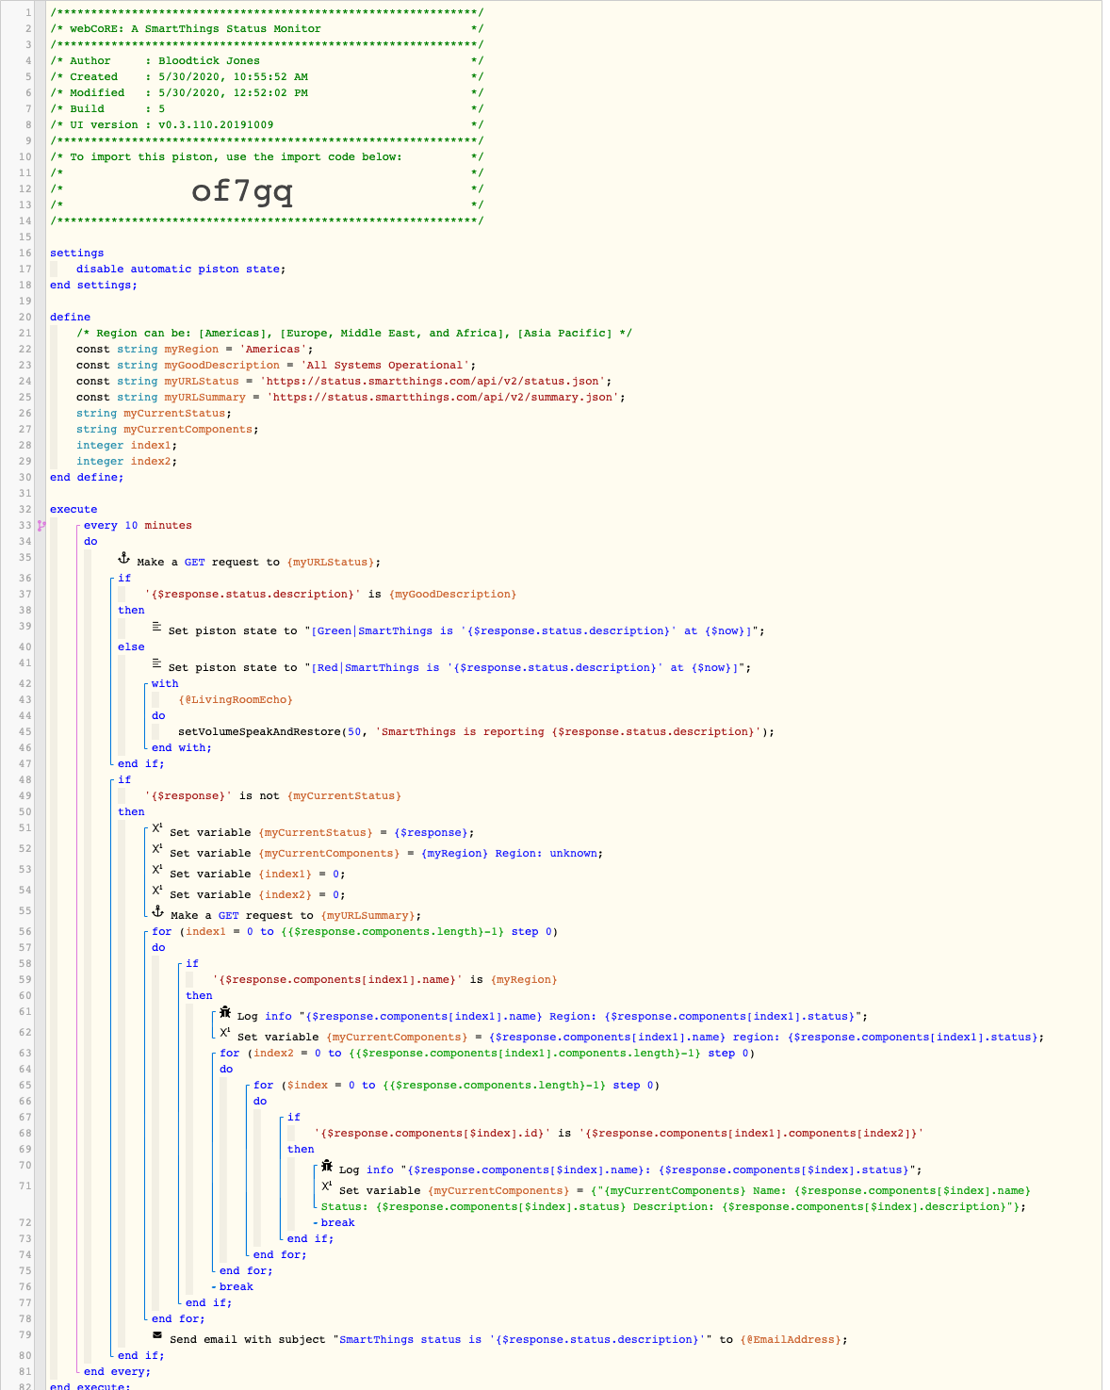Click the Author Bloodtick Jones comment line
Image resolution: width=1110 pixels, height=1390 pixels.
click(267, 61)
